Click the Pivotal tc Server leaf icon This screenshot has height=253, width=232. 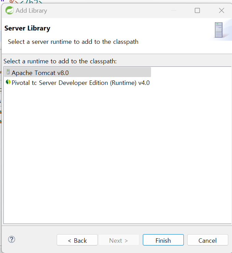[8, 82]
